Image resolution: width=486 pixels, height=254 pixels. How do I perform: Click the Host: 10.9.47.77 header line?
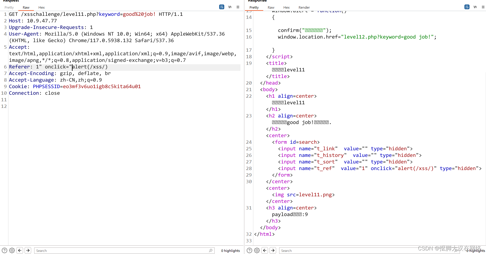[33, 21]
